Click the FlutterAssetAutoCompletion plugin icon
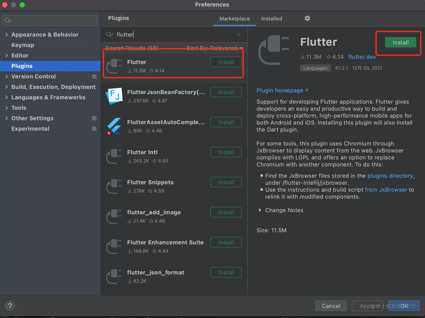Screen dimensions: 425x318 114,126
